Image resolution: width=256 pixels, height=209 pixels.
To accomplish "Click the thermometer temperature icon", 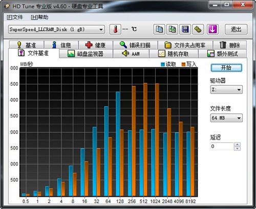I will [x=115, y=29].
